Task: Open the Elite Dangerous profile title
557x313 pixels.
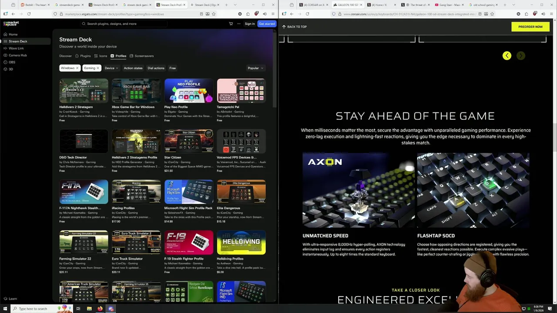Action: 228,208
